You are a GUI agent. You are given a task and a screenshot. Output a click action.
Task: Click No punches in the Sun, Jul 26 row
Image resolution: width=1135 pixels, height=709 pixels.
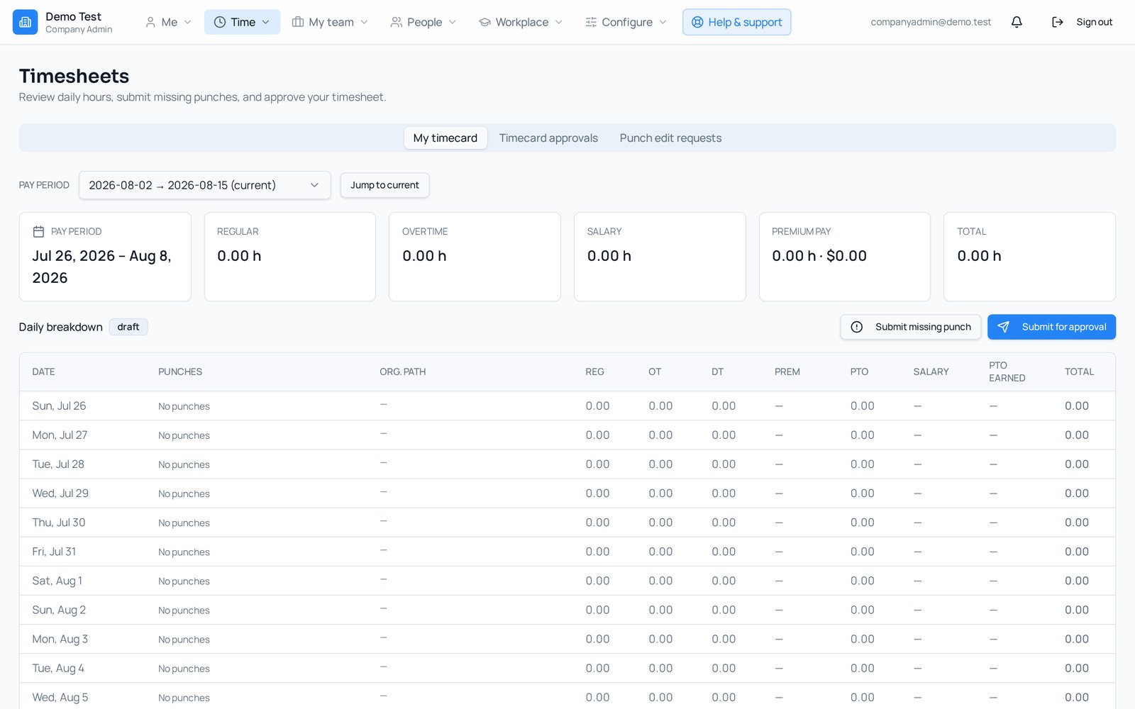184,406
